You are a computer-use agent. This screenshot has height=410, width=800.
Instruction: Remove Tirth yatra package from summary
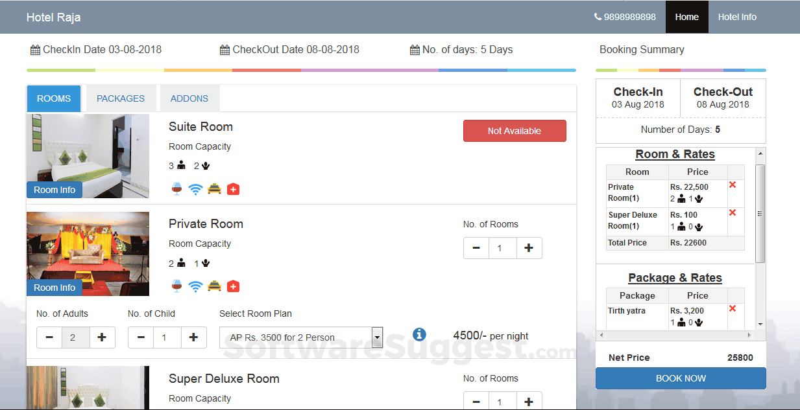click(x=733, y=309)
